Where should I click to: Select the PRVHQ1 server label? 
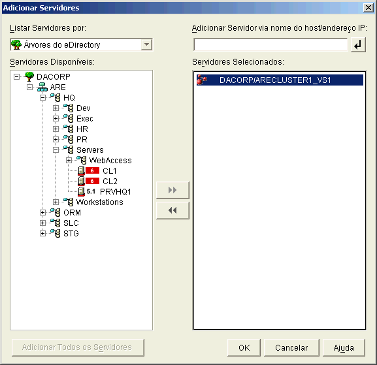(x=116, y=192)
